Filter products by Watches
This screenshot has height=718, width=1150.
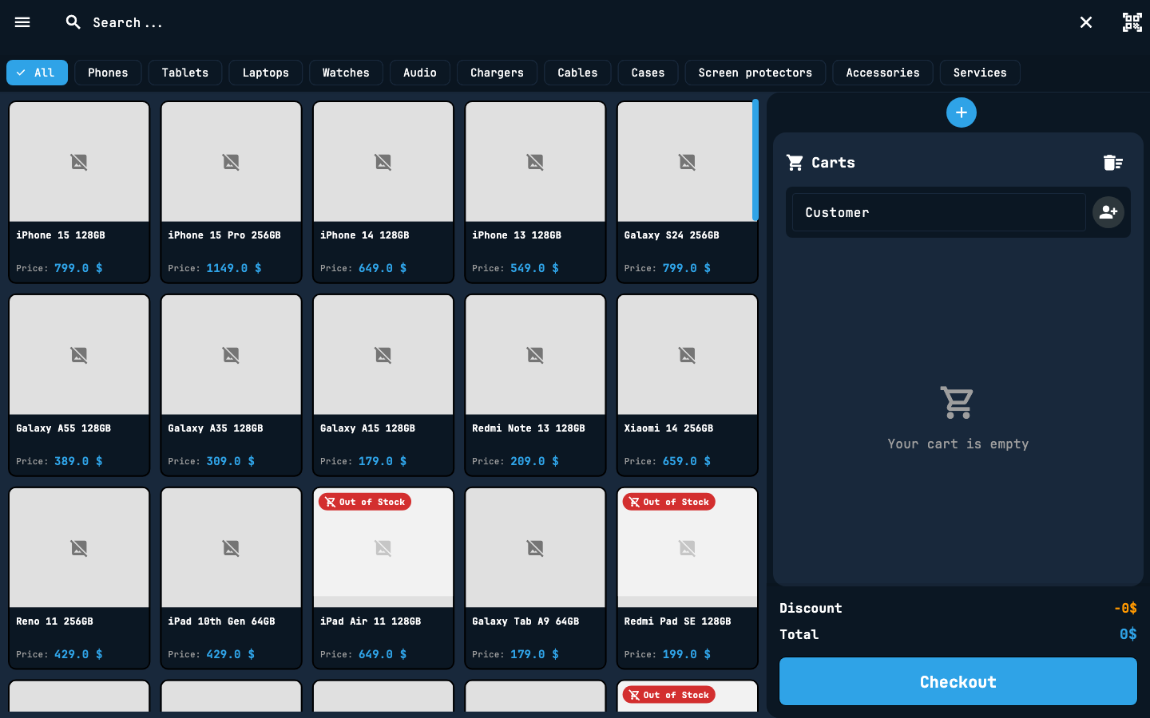[x=346, y=73]
